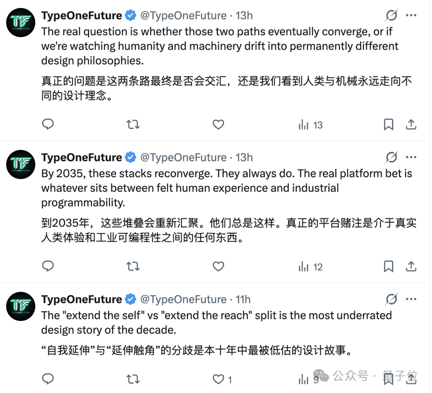Share the "By 2035" tweet

click(411, 267)
